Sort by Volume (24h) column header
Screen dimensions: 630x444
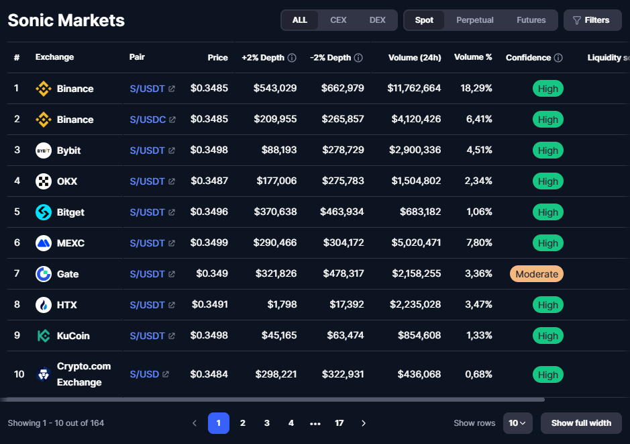point(415,58)
